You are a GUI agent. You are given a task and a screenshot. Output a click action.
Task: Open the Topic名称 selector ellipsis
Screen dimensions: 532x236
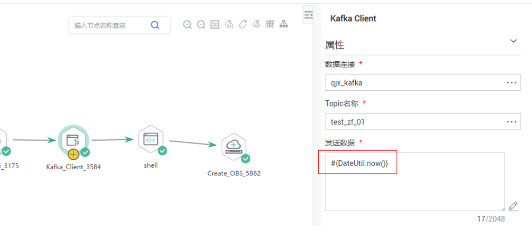click(511, 122)
